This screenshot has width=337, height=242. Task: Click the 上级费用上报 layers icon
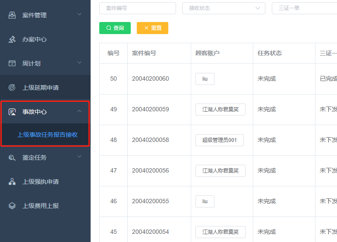point(12,206)
